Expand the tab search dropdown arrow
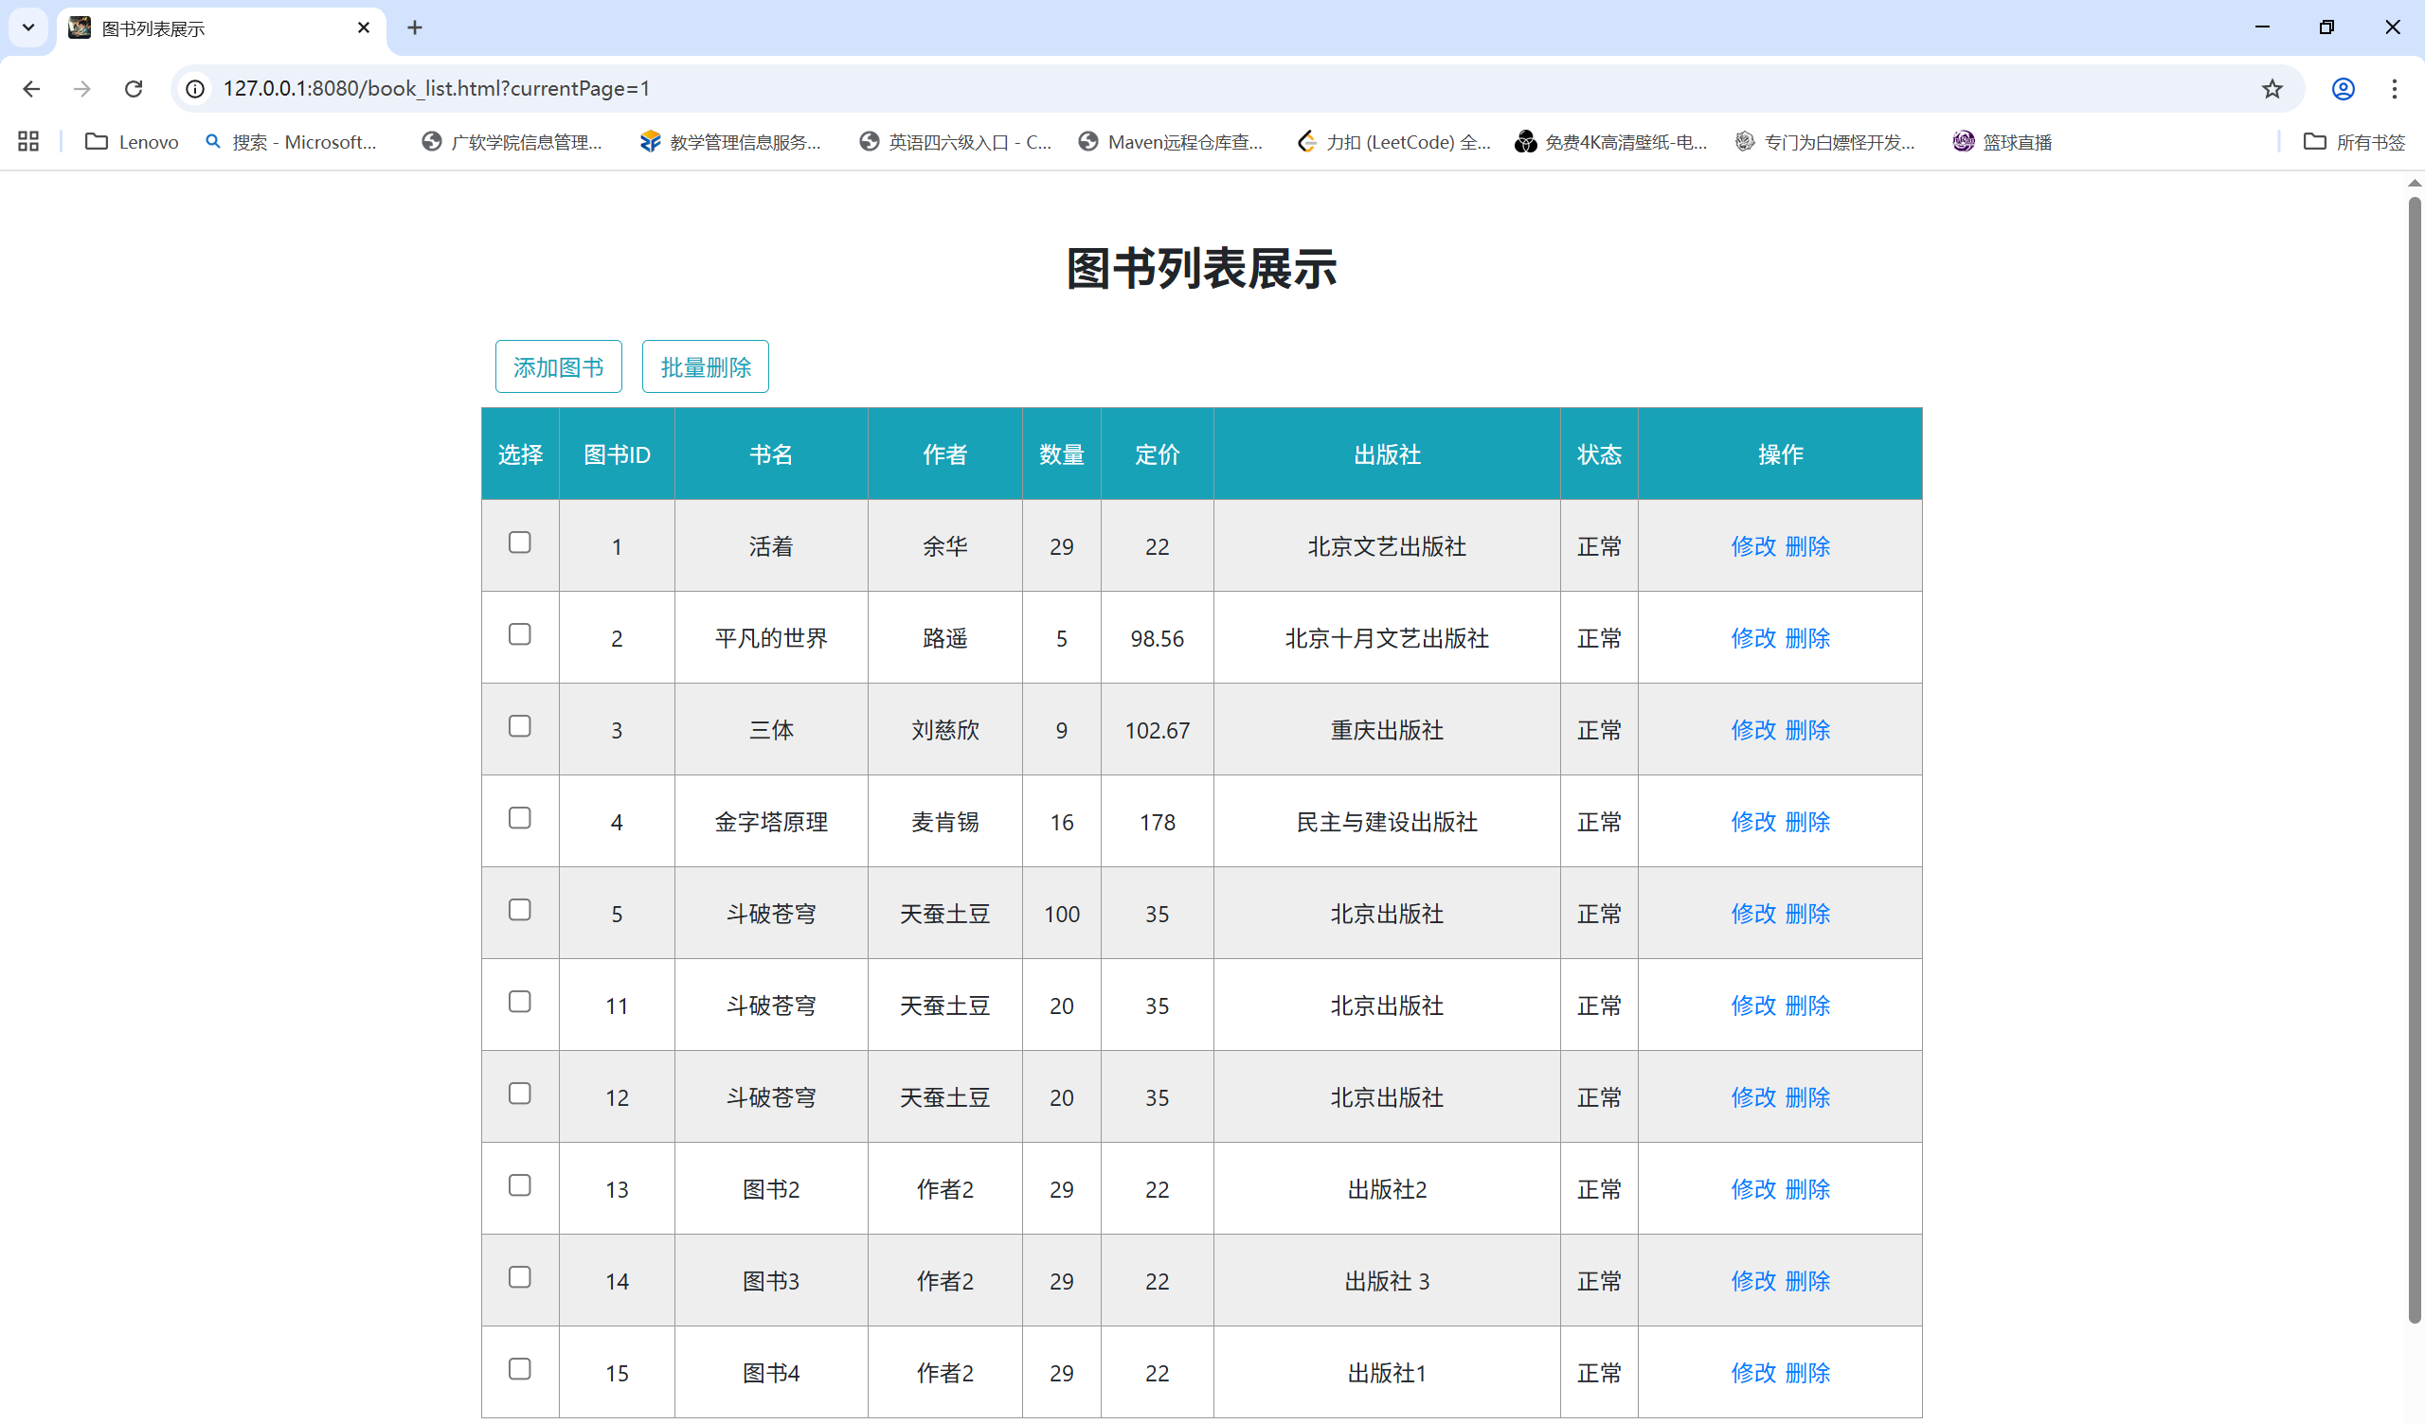 click(x=27, y=27)
